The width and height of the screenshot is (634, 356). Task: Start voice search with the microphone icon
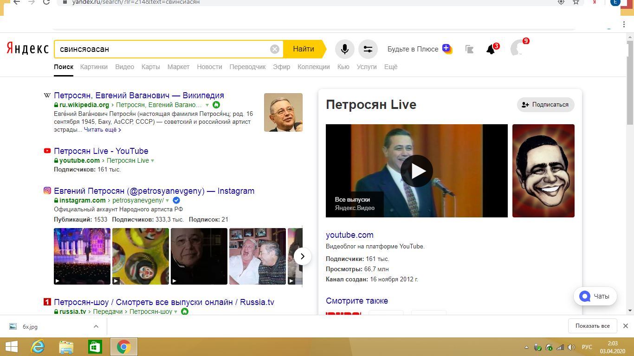[x=345, y=49]
